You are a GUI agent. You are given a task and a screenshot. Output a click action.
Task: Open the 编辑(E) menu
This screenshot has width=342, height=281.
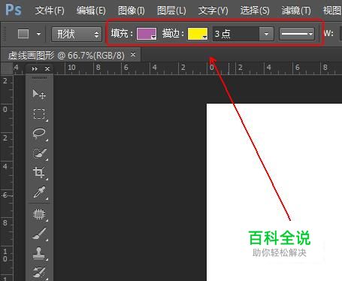click(91, 11)
